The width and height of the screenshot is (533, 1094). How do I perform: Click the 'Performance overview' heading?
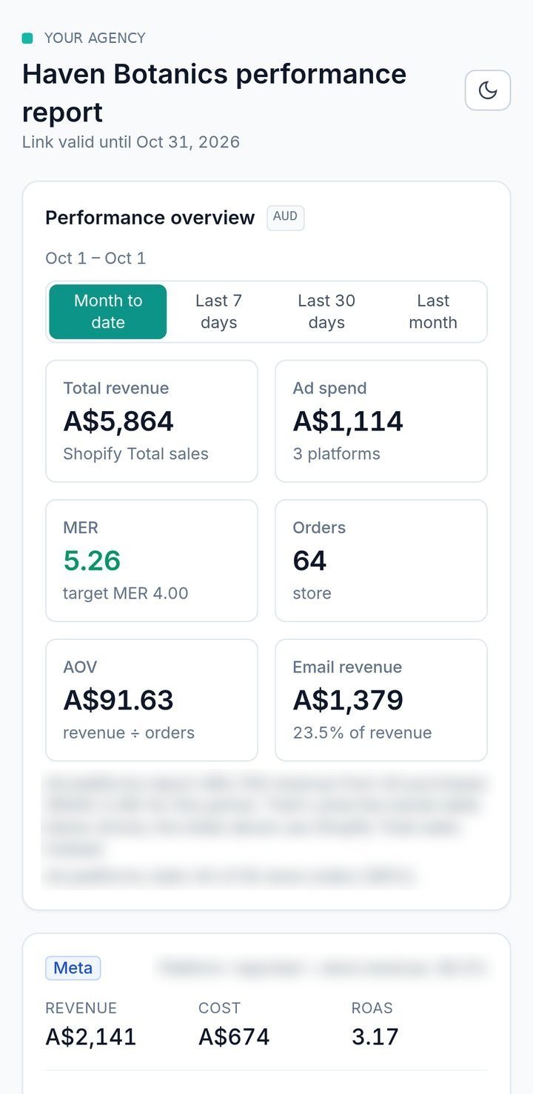[150, 218]
